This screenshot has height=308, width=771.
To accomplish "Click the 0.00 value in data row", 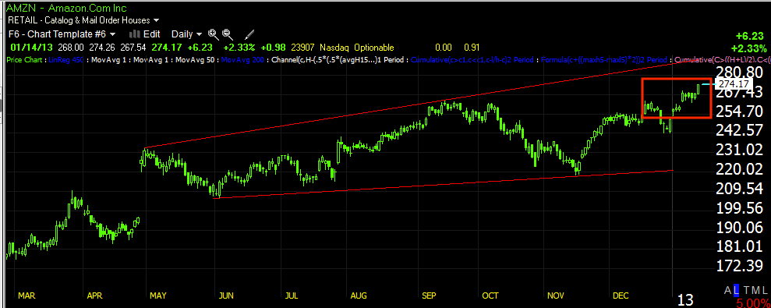I will pos(444,48).
